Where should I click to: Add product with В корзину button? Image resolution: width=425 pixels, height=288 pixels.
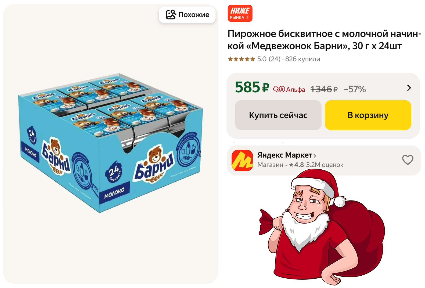point(368,115)
